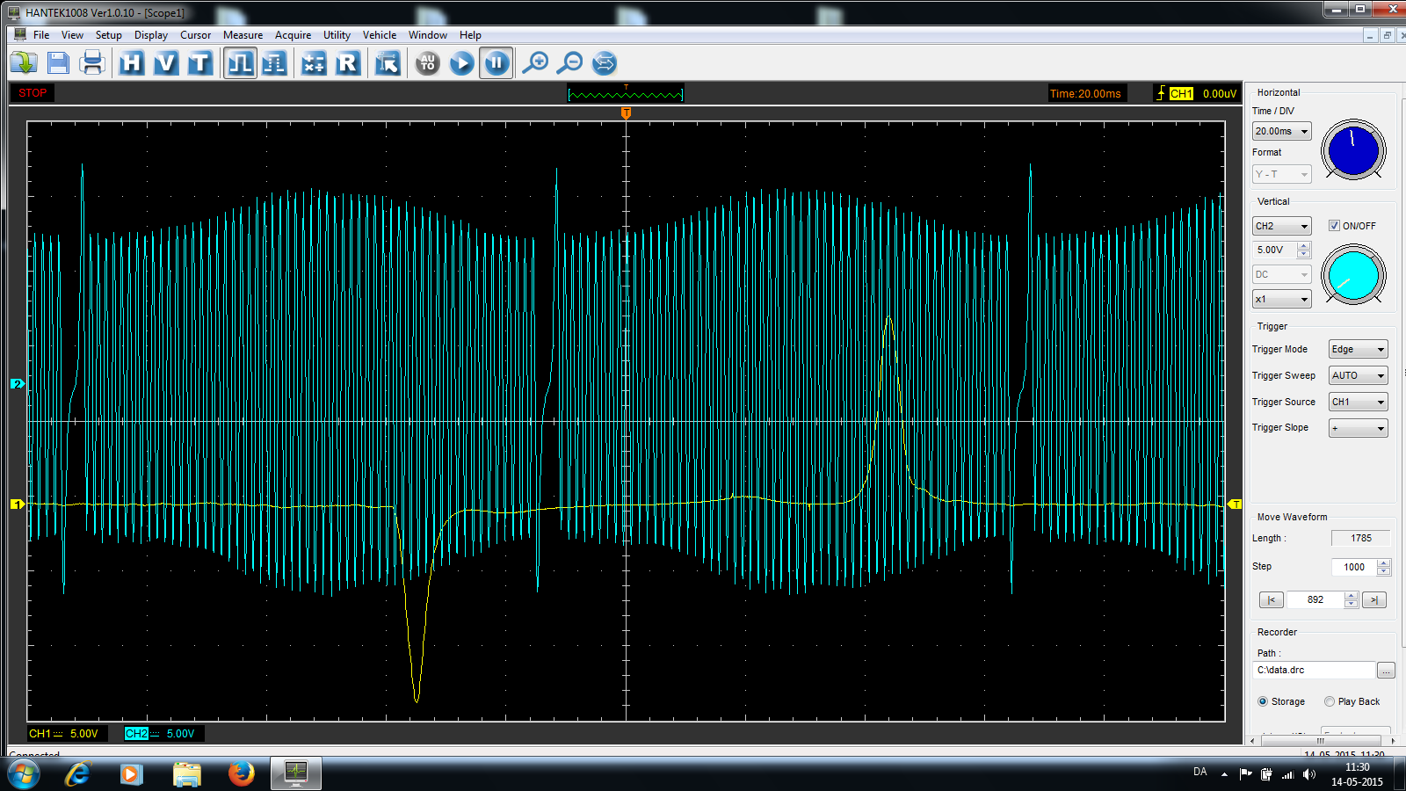Click the printer icon in toolbar
The image size is (1406, 791).
tap(92, 63)
